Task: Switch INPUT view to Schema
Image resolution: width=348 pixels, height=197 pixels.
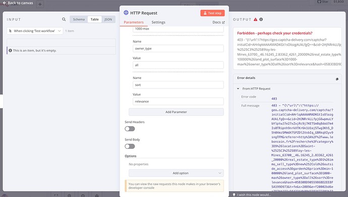Action: click(79, 20)
